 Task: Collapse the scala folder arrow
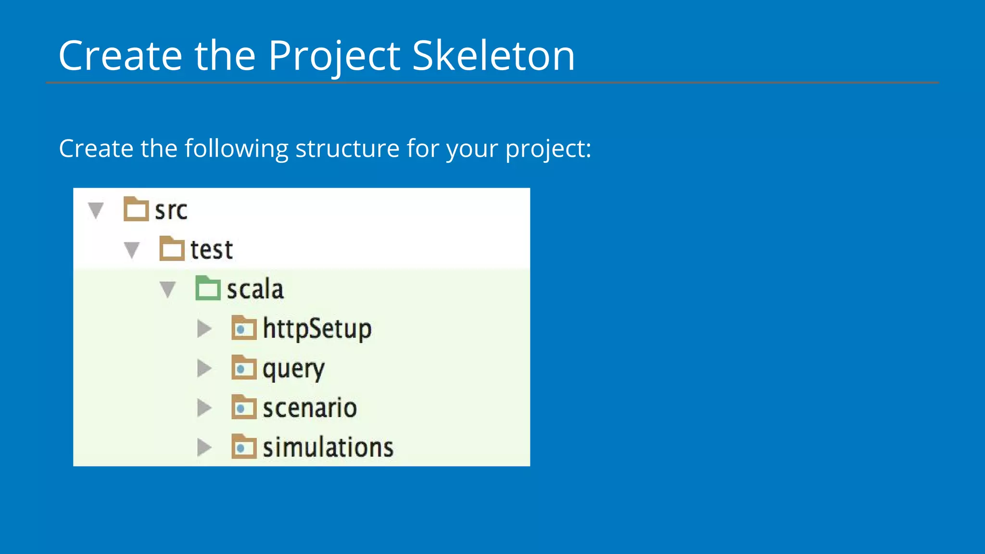tap(167, 290)
